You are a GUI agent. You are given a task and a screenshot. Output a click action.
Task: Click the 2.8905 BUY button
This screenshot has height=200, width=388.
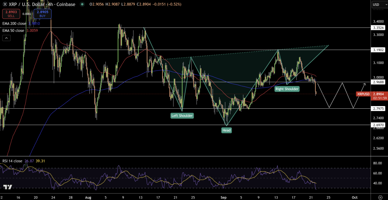click(x=42, y=14)
